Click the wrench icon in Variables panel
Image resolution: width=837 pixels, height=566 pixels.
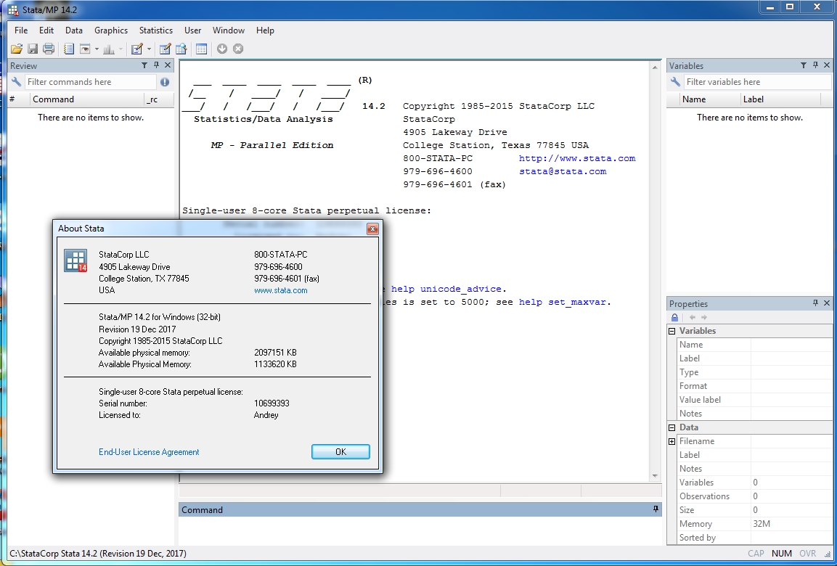pos(675,81)
